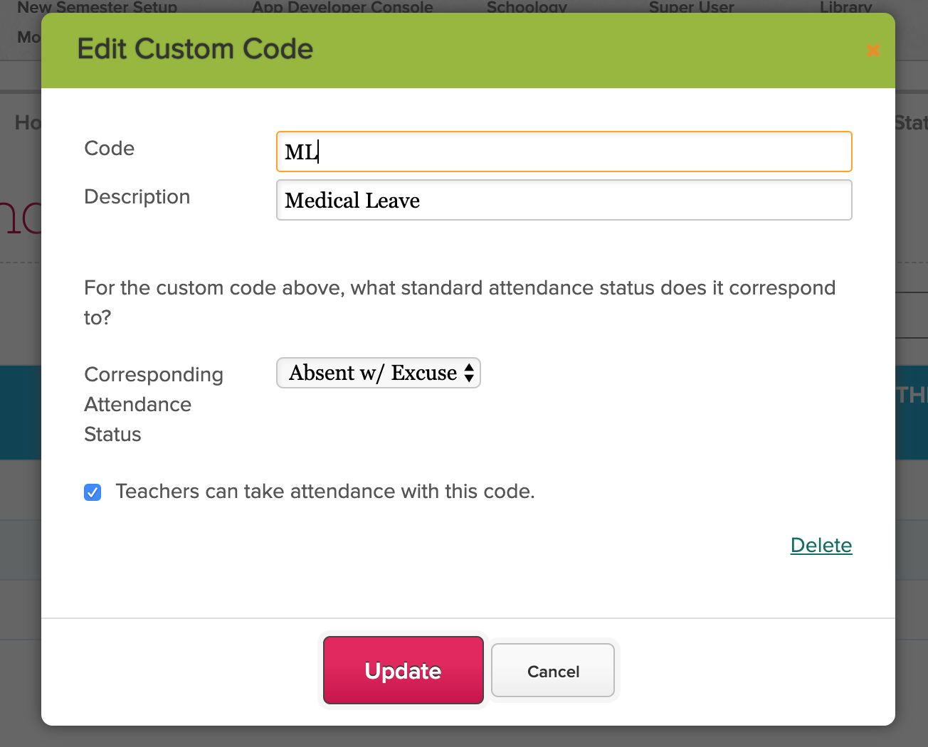Image resolution: width=928 pixels, height=747 pixels.
Task: Go to App Developer Console
Action: pos(342,7)
